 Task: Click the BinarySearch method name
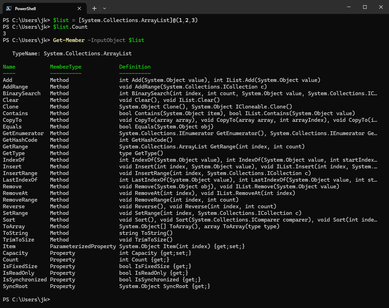tap(21, 93)
